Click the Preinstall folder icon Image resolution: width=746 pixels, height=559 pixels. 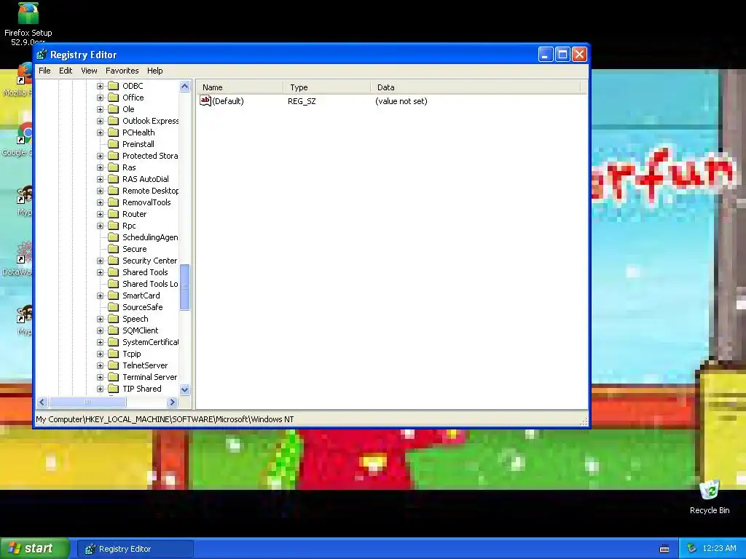point(113,144)
